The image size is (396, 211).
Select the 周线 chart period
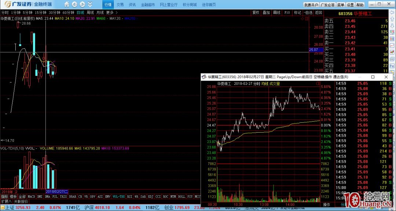click(x=90, y=12)
